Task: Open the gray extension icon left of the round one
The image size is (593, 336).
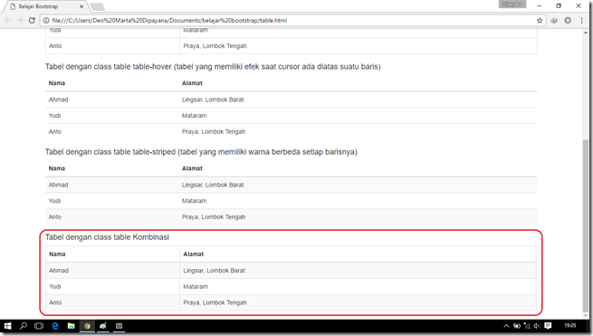Action: point(554,21)
